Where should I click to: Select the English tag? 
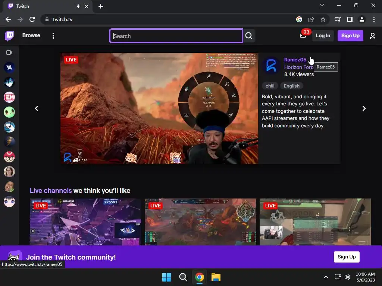point(291,86)
